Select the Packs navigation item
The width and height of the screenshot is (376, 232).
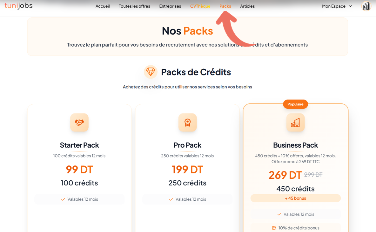[x=225, y=6]
